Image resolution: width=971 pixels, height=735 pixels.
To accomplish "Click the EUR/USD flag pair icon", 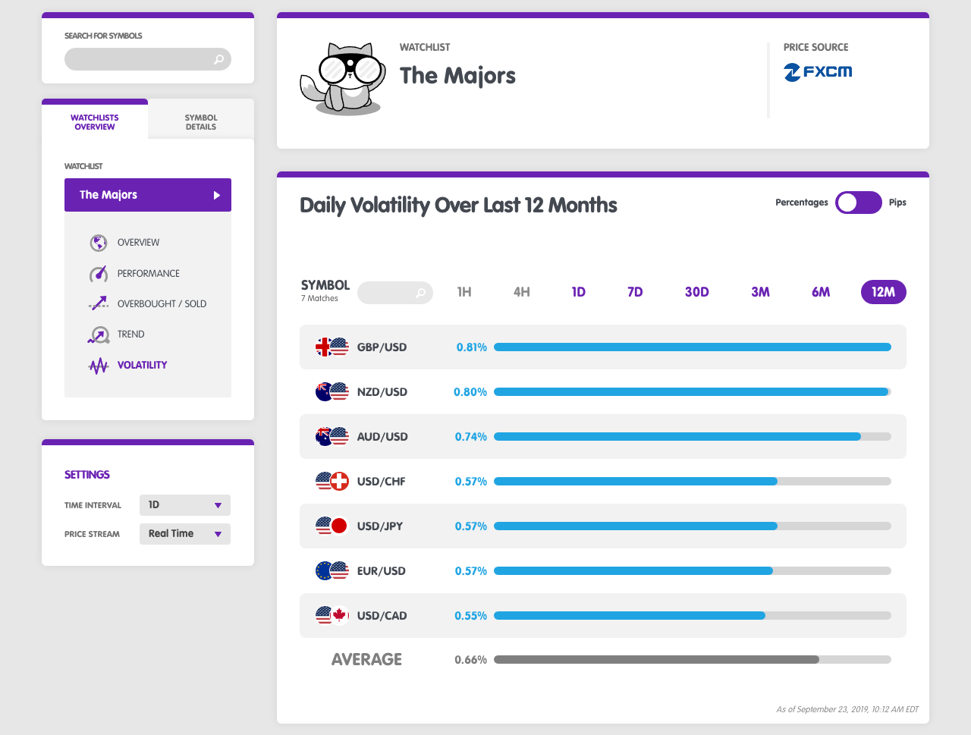I will (x=332, y=570).
